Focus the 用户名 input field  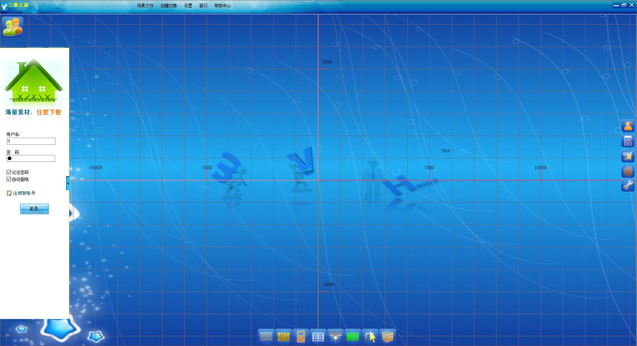click(x=31, y=141)
